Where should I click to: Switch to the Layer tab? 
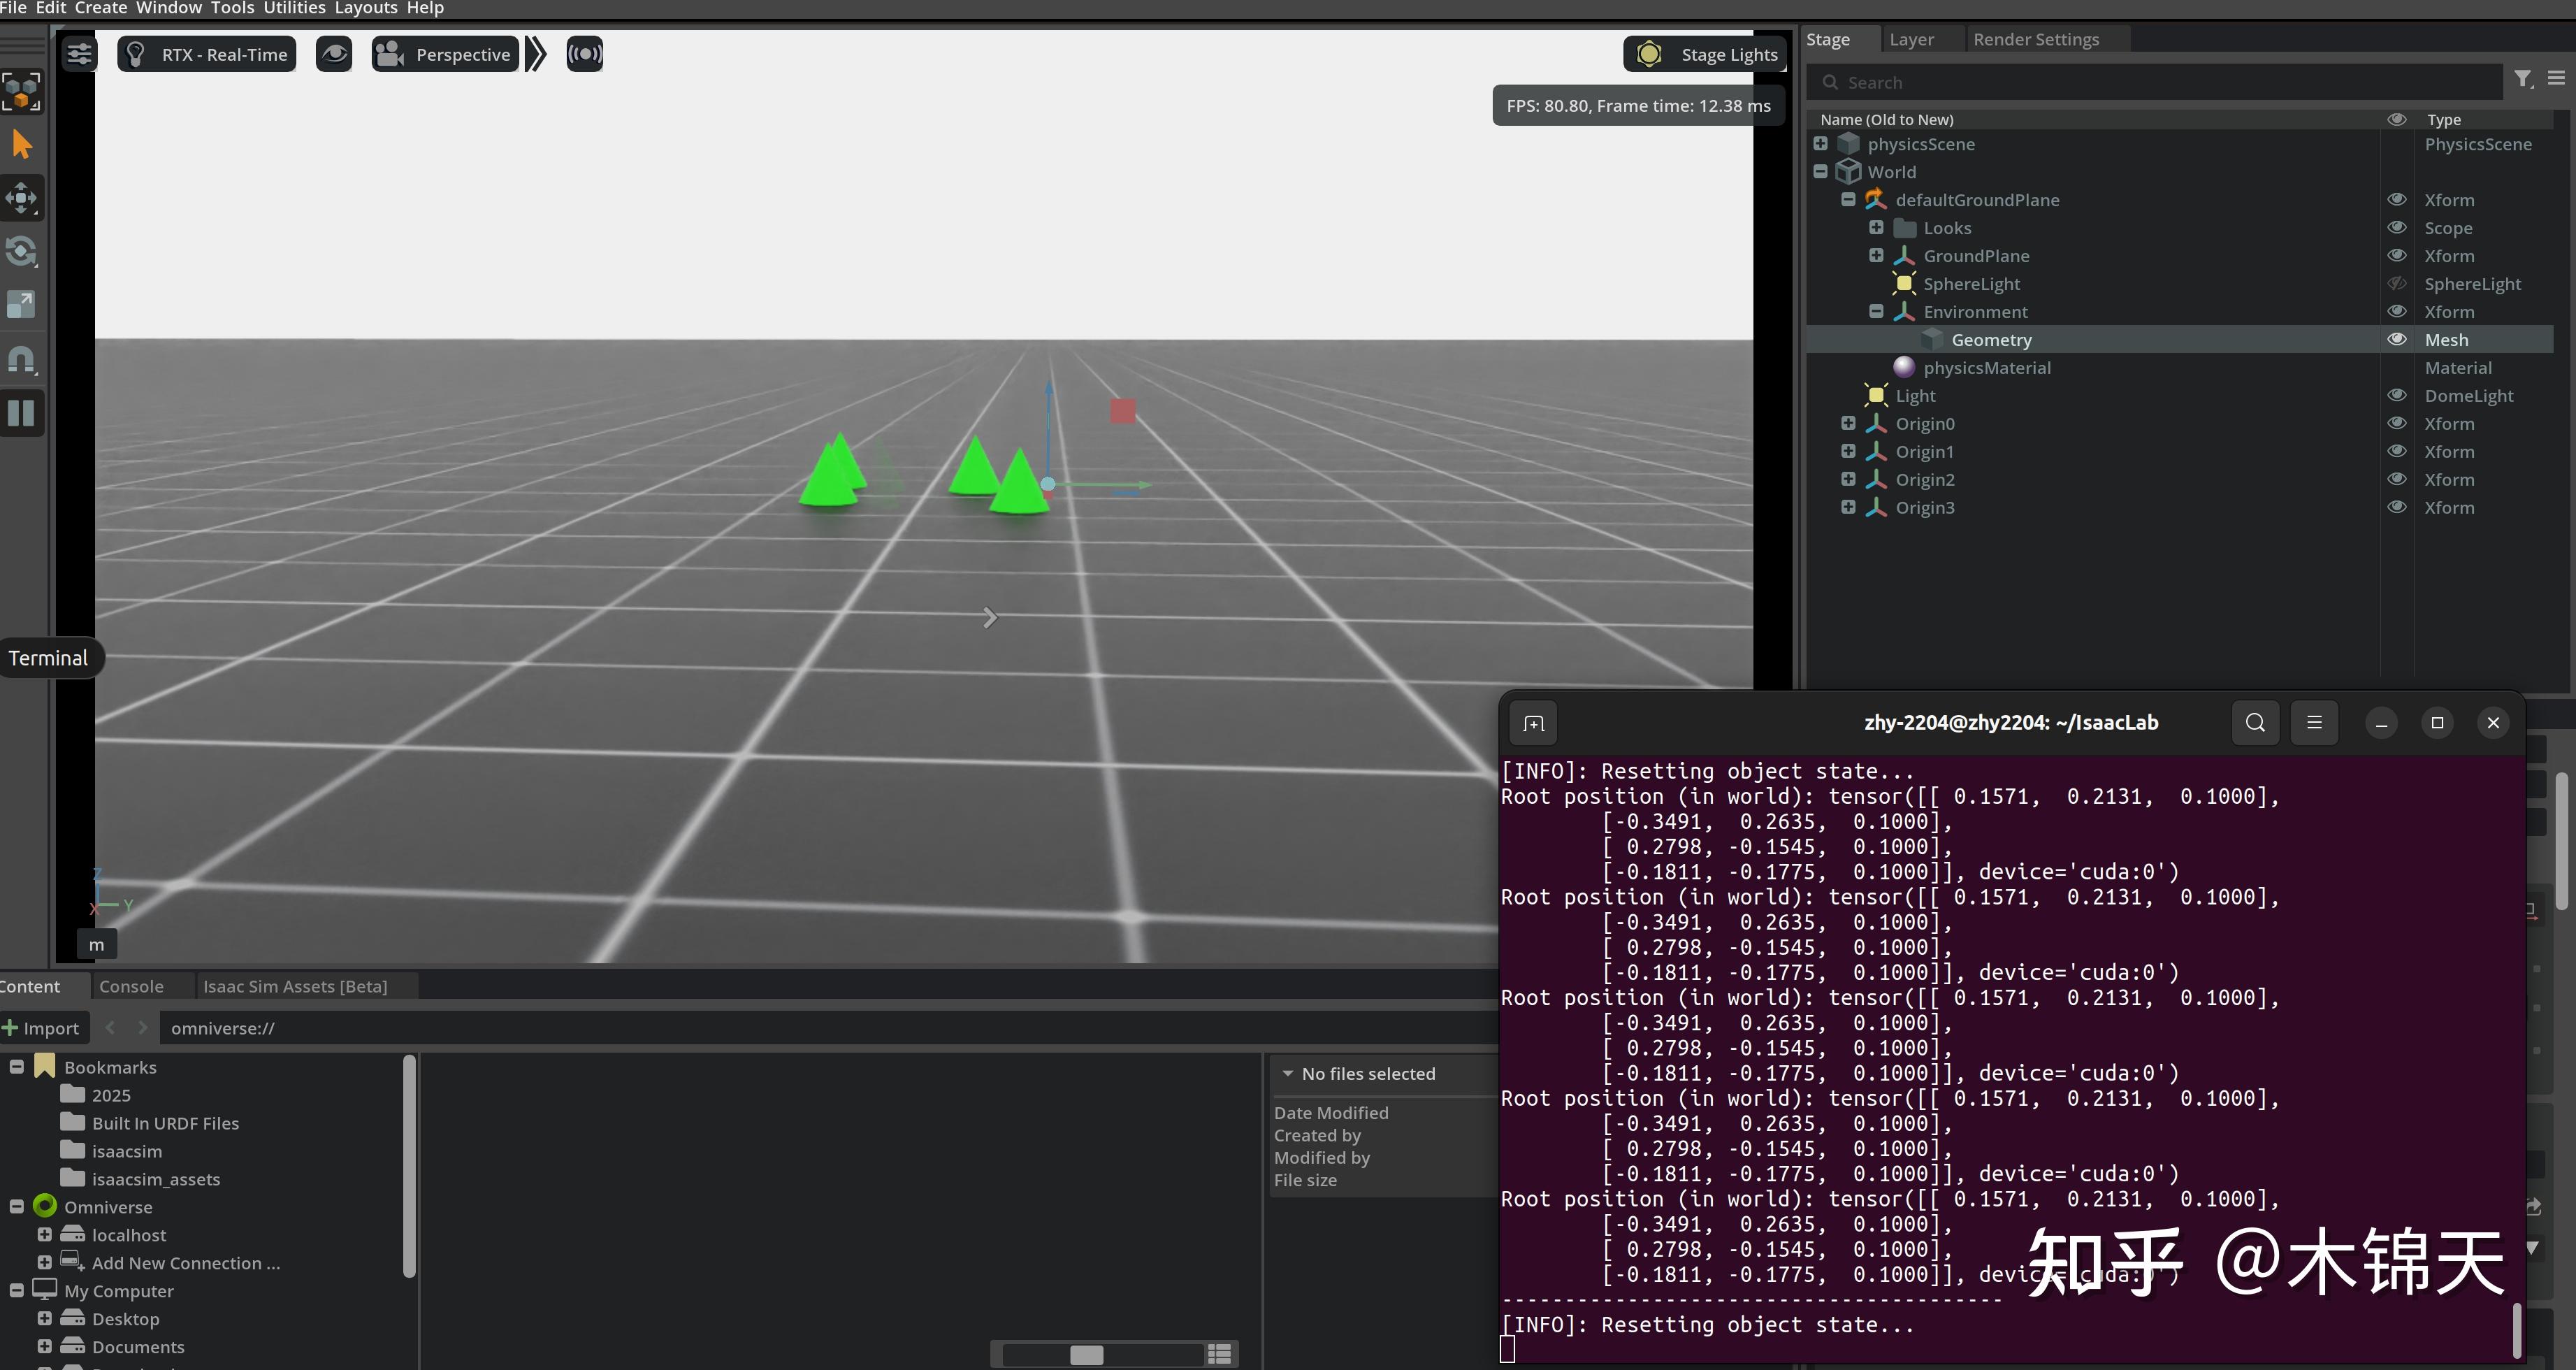point(1910,39)
